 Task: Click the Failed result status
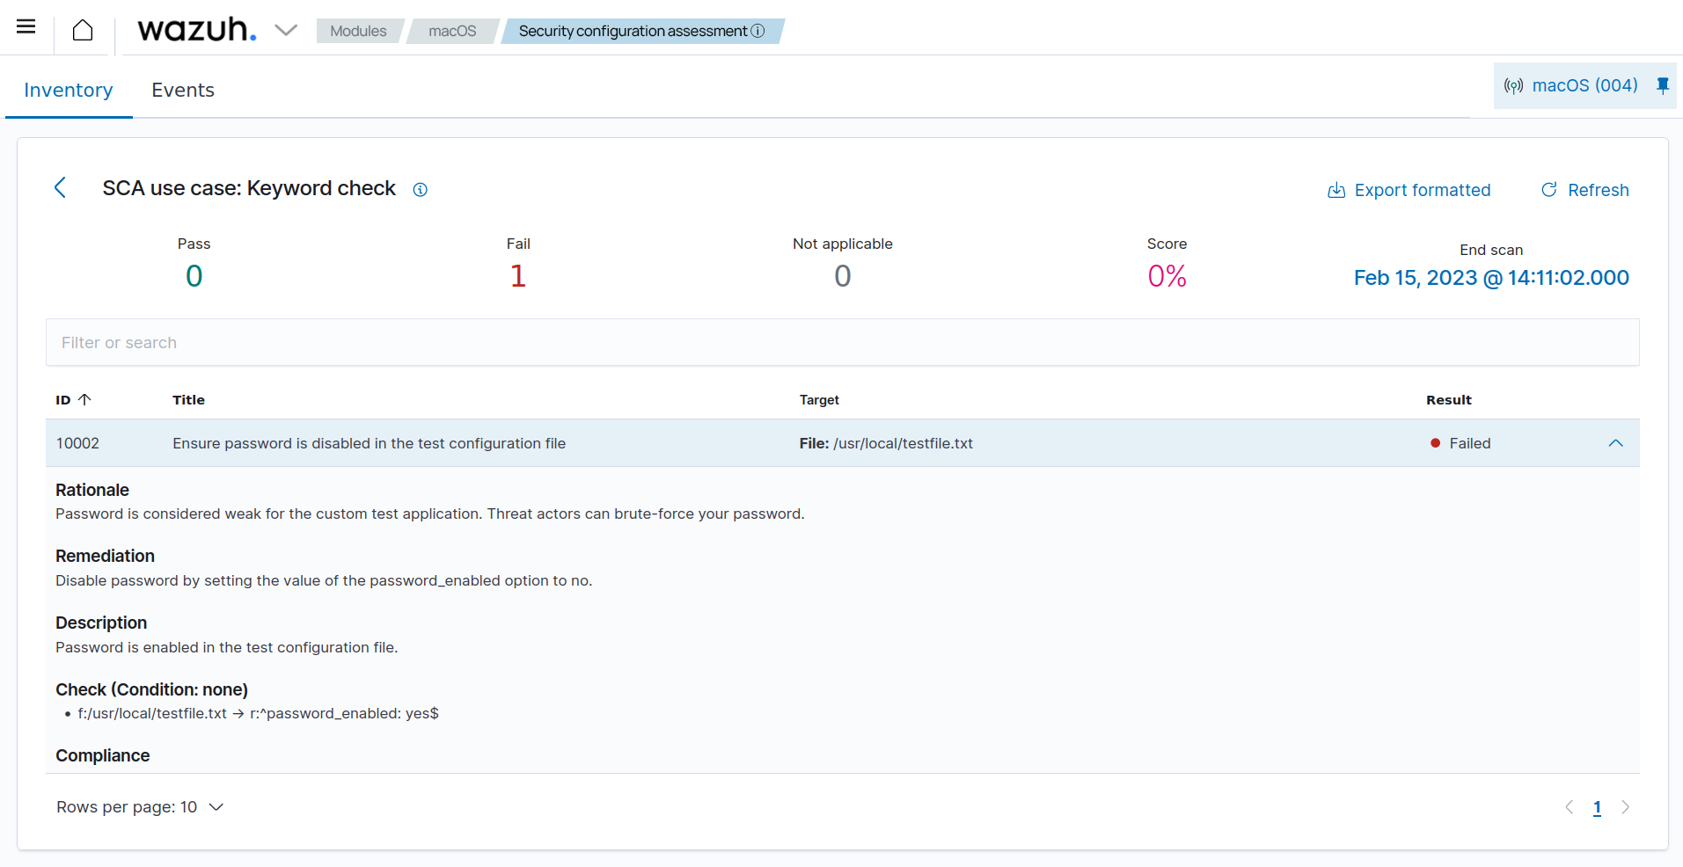(1460, 443)
